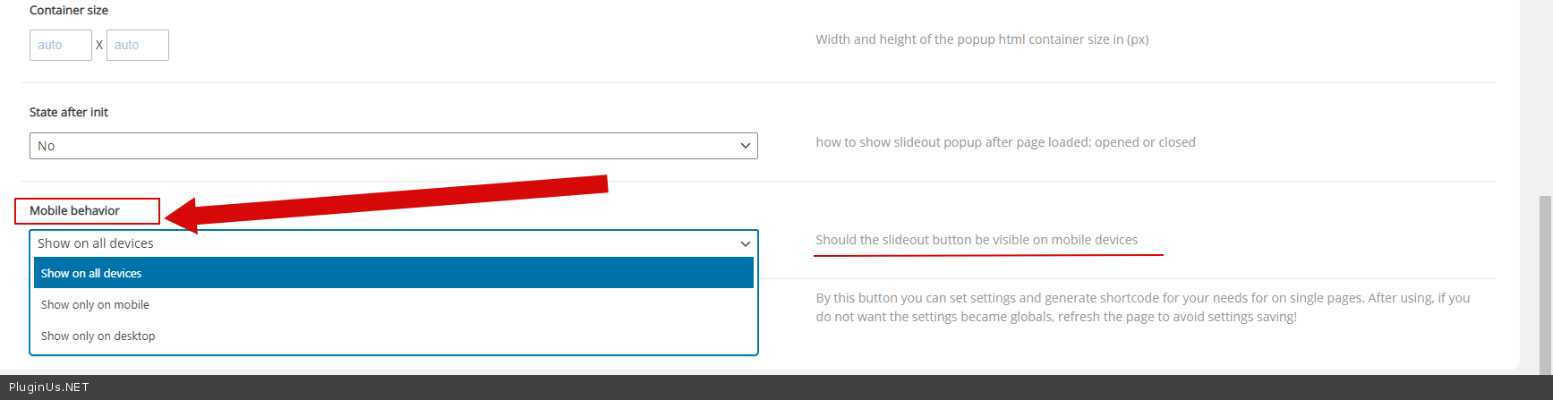Image resolution: width=1553 pixels, height=400 pixels.
Task: Click the "State after init" field label
Action: (x=69, y=113)
